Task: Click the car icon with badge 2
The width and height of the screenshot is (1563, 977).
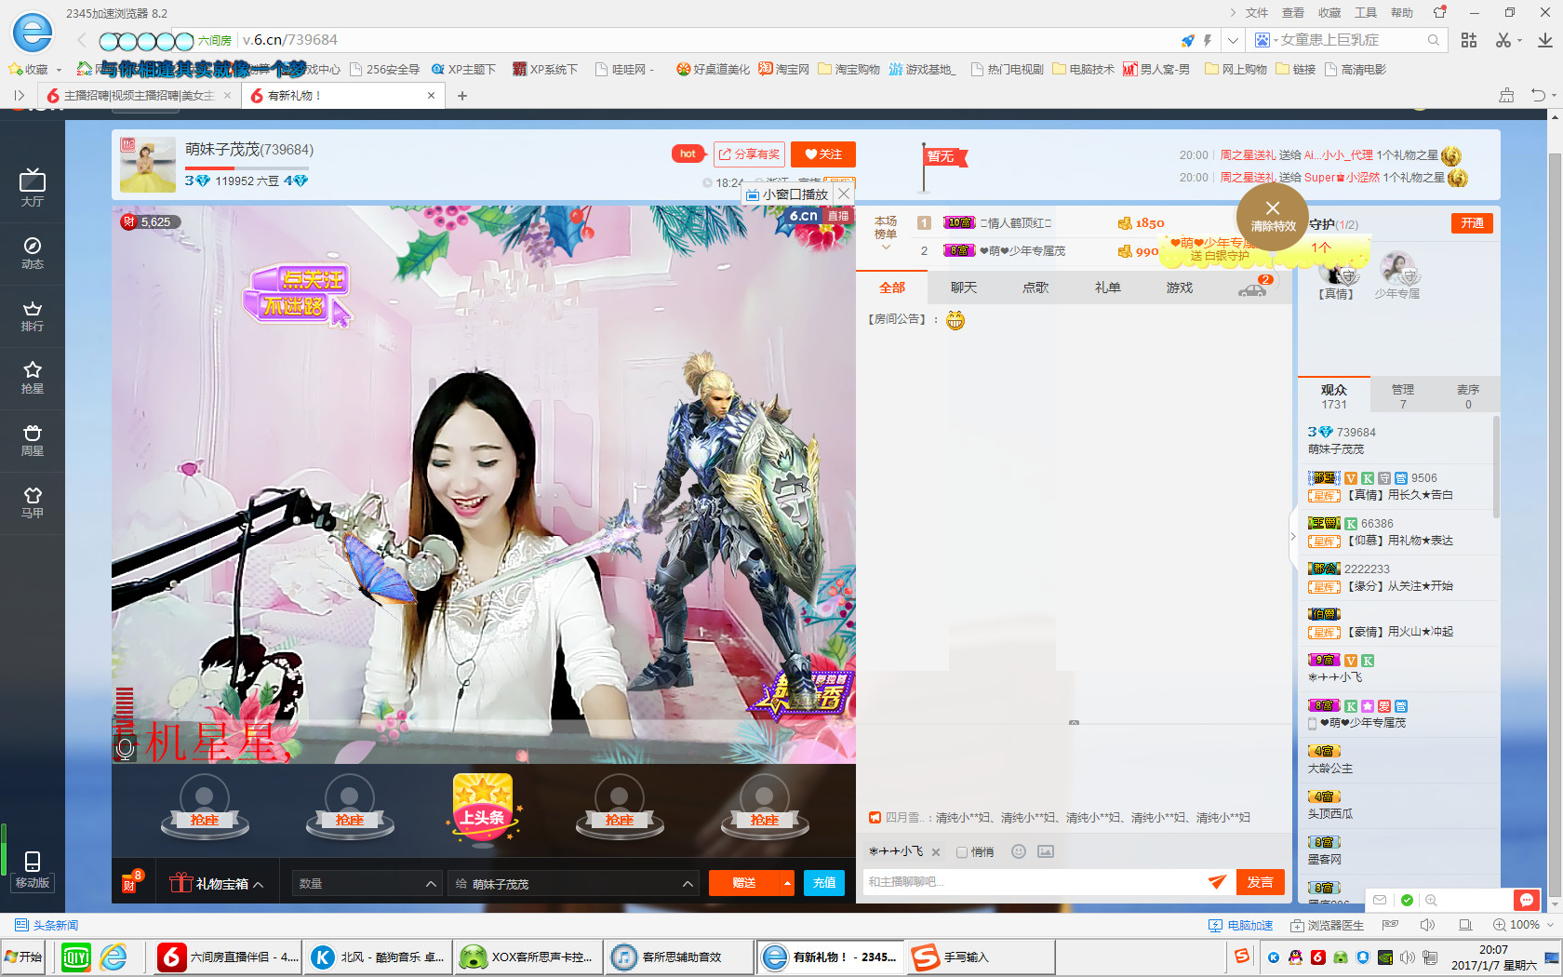Action: [1253, 288]
